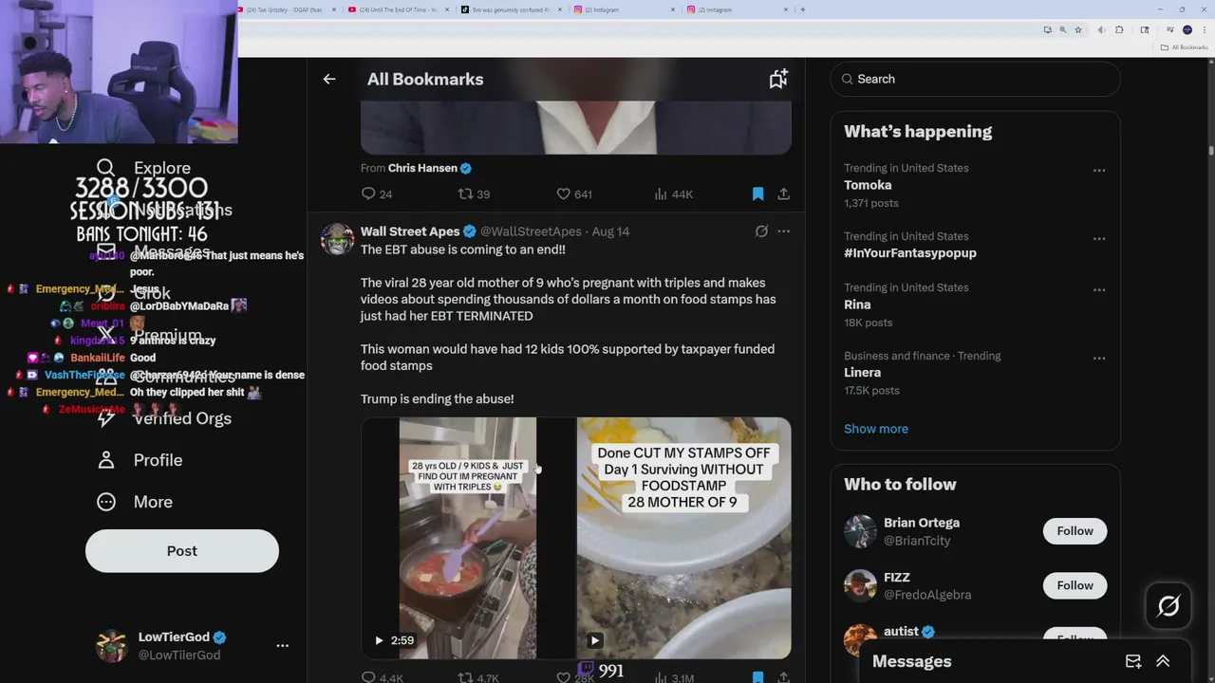The height and width of the screenshot is (683, 1215).
Task: Click the clear bookmarks icon in header
Action: coord(778,79)
